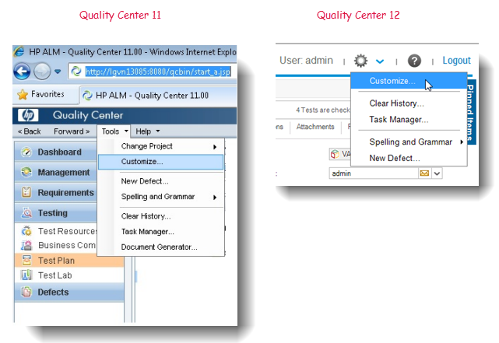Open the Tools menu

click(x=114, y=131)
